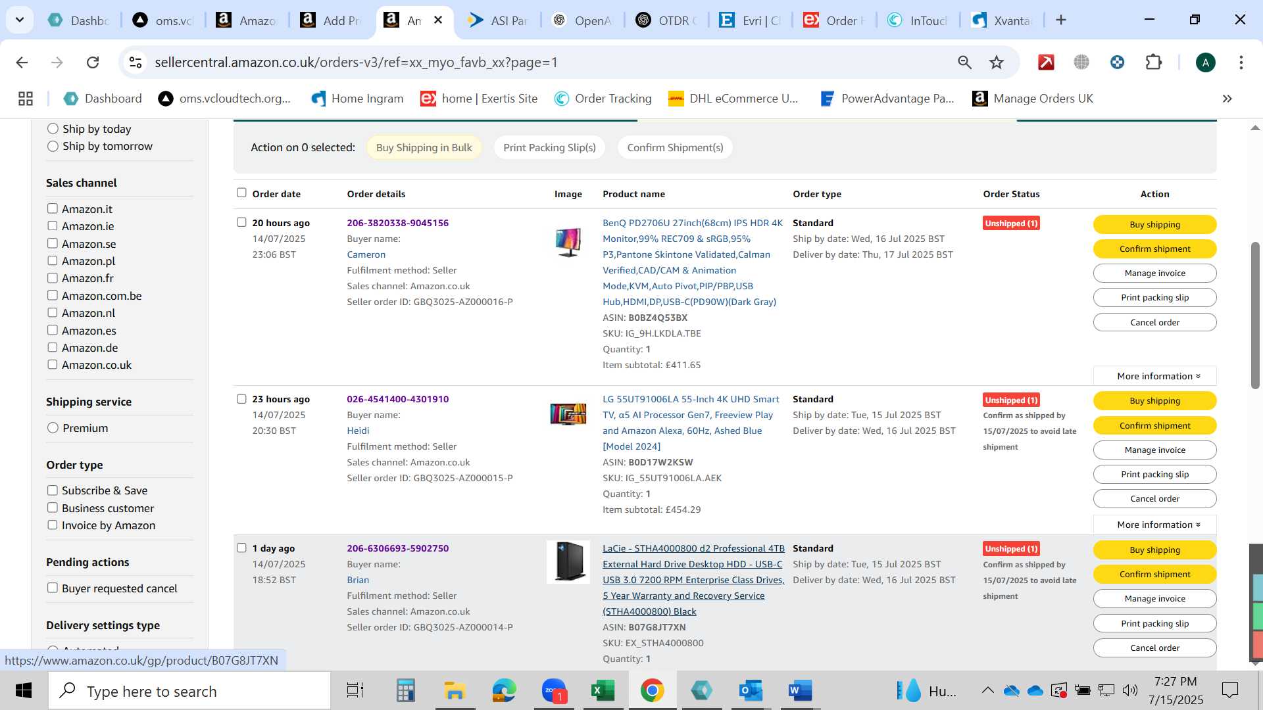Viewport: 1263px width, 710px height.
Task: Enable the Subscribe & Save checkbox
Action: click(x=53, y=490)
